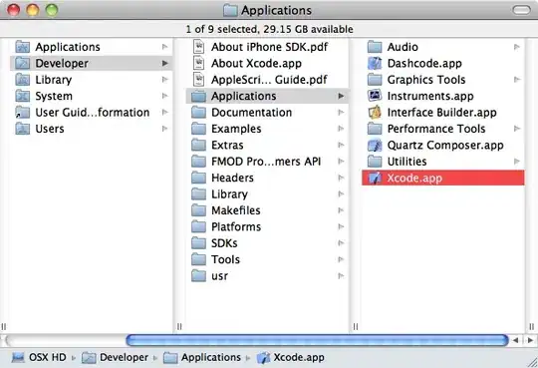Expand the Tools folder arrow
This screenshot has width=538, height=368.
pyautogui.click(x=341, y=259)
